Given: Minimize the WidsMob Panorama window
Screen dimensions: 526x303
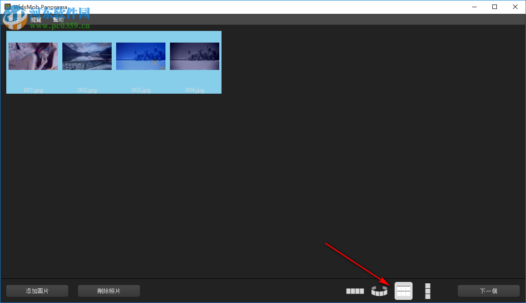Looking at the screenshot, I should (x=474, y=7).
